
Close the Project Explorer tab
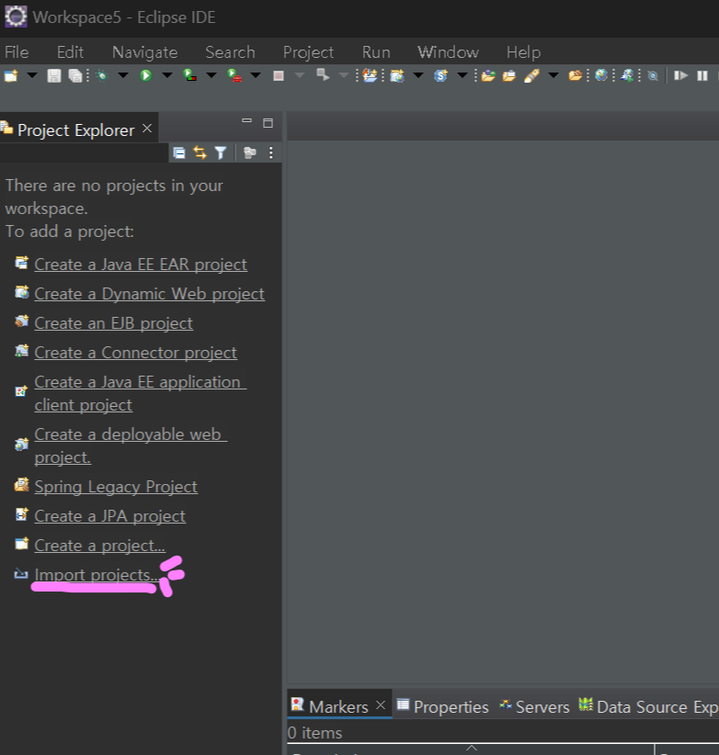point(147,129)
